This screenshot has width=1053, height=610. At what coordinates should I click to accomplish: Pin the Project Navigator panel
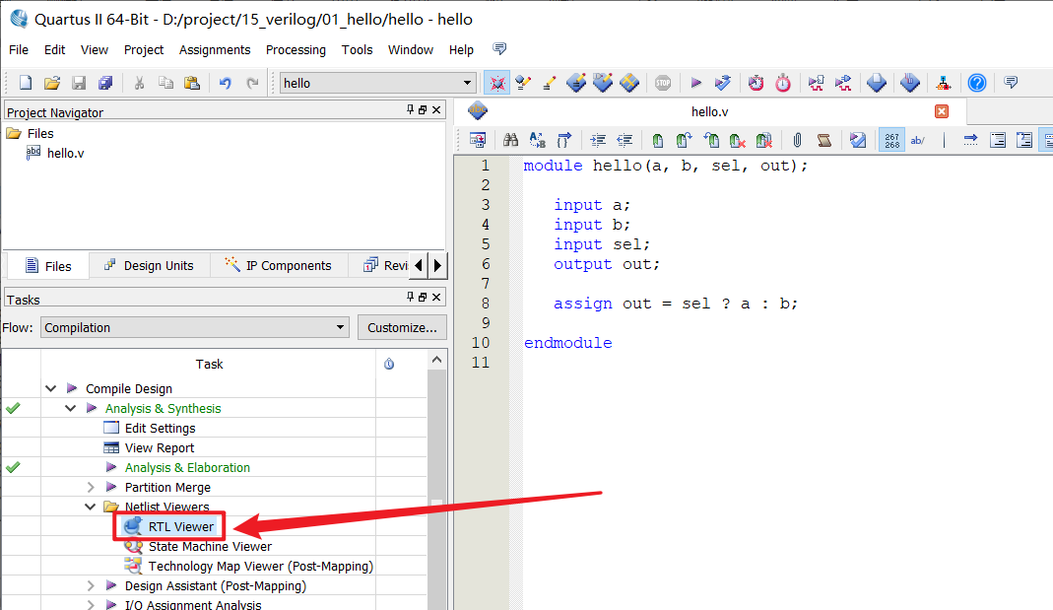coord(411,109)
